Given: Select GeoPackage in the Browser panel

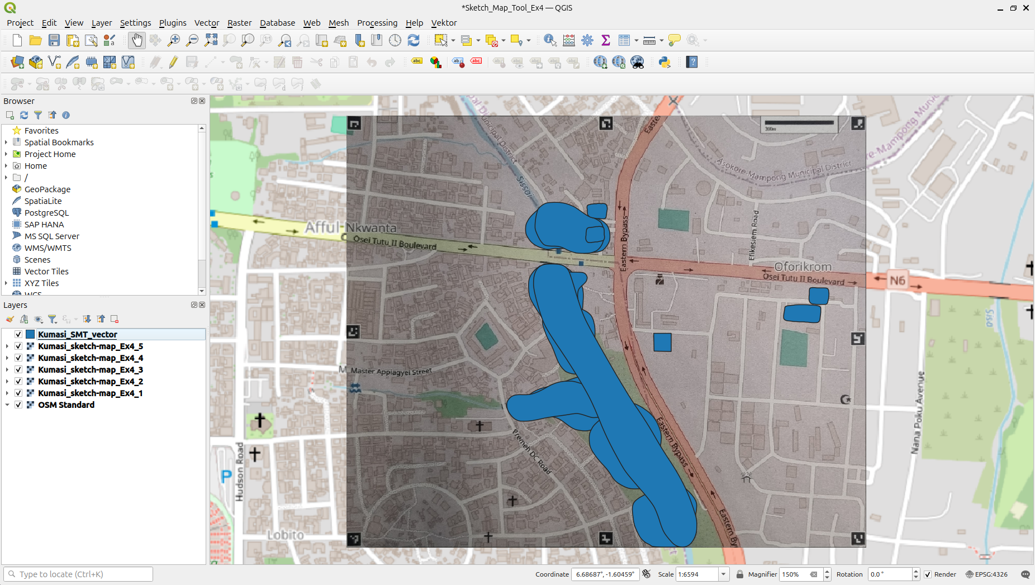Looking at the screenshot, I should tap(47, 189).
